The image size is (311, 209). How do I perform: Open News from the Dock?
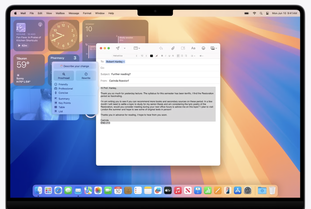pyautogui.click(x=188, y=191)
